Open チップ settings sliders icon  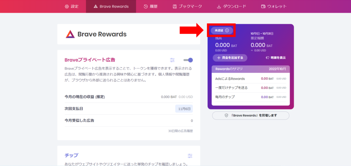click(x=190, y=156)
